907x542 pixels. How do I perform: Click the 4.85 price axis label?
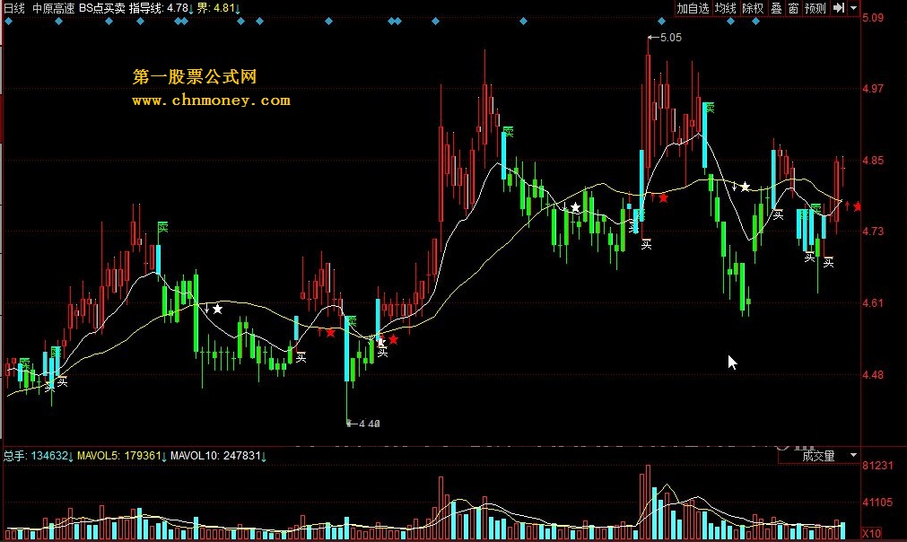[x=873, y=161]
